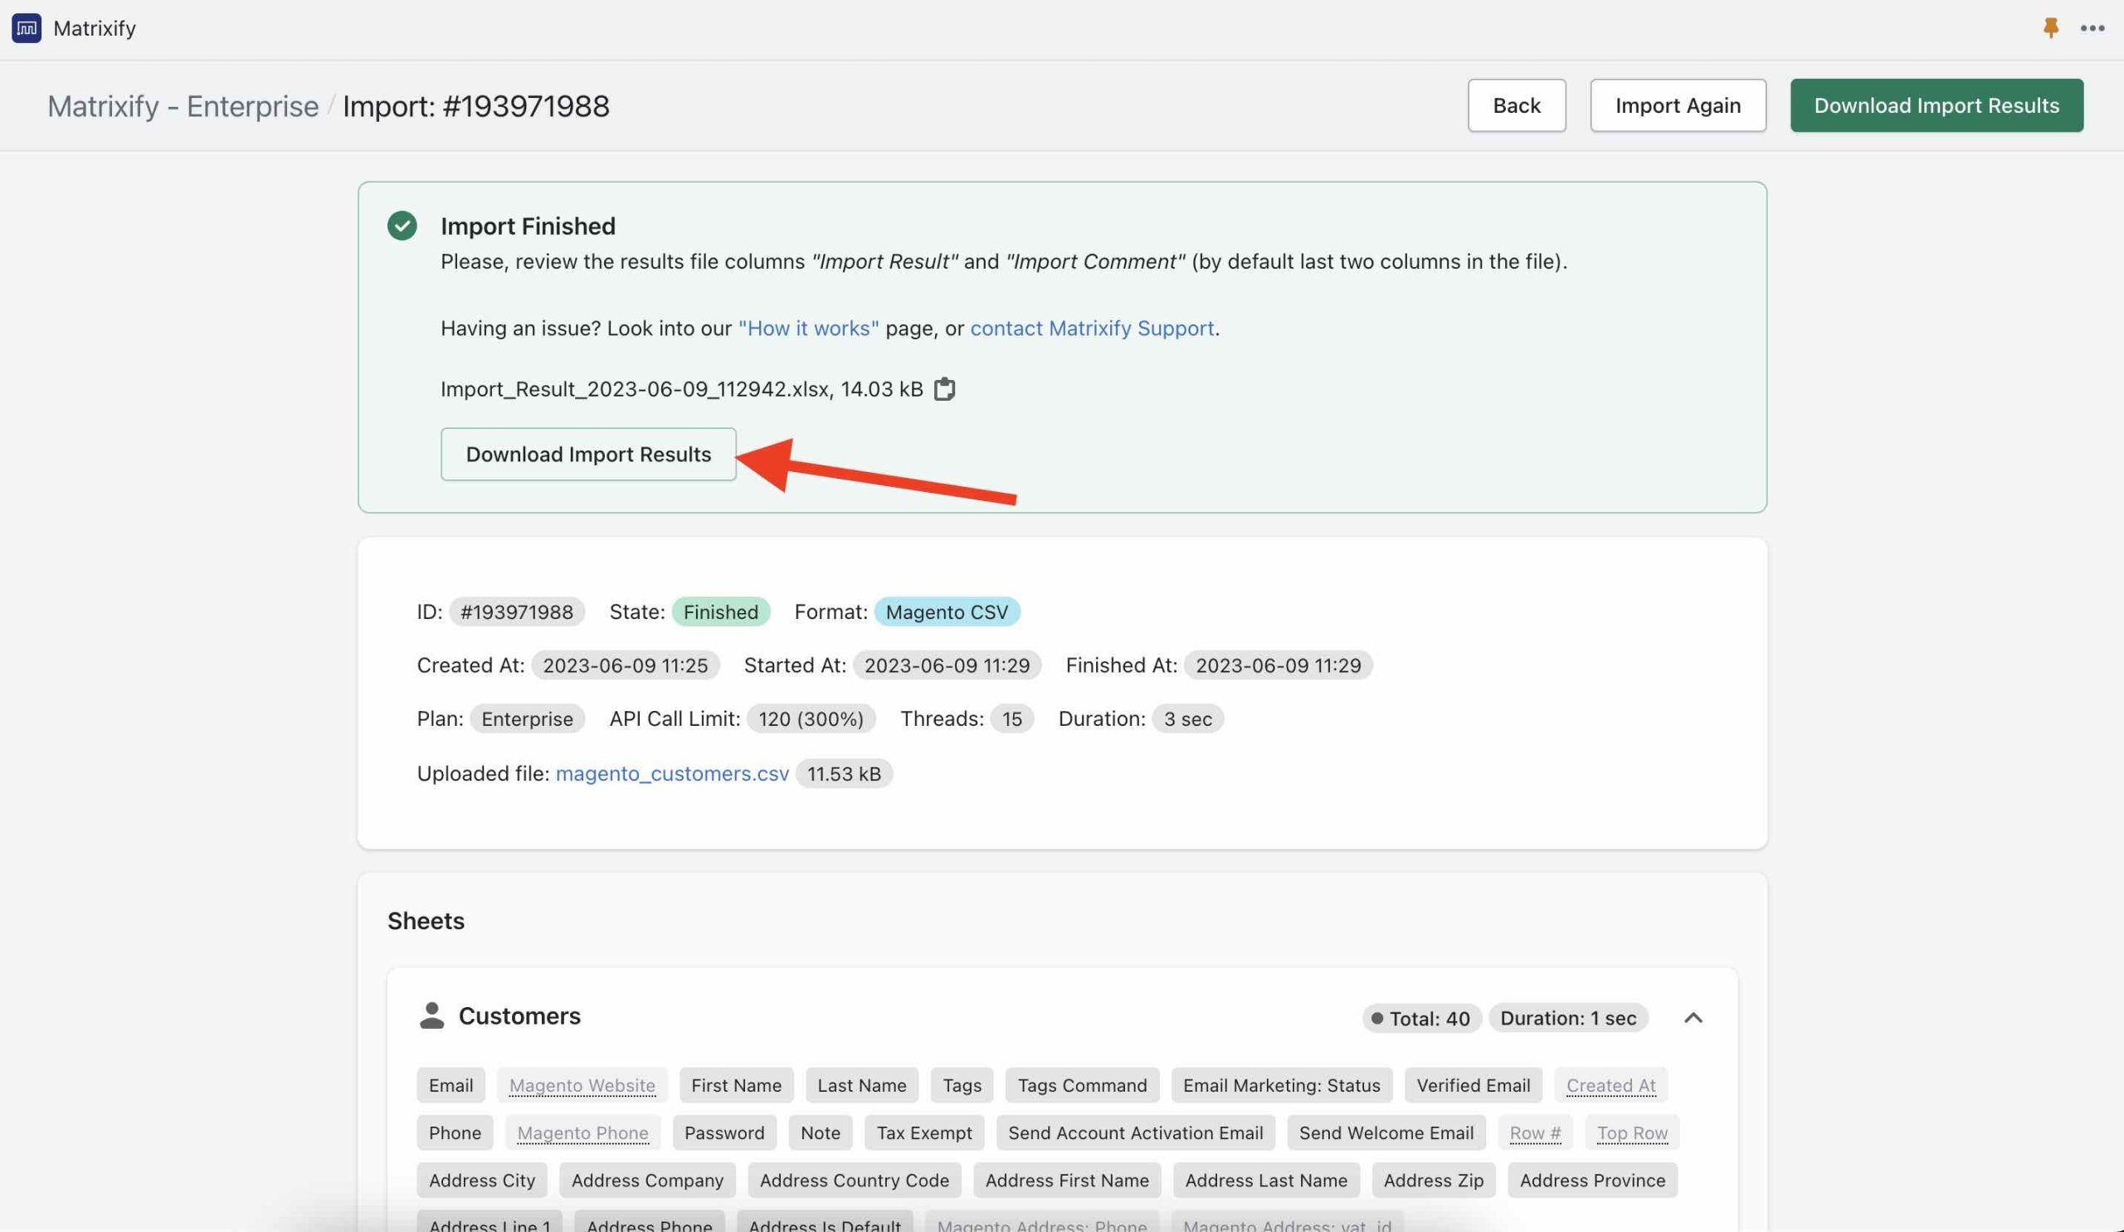
Task: Click the Back button
Action: 1517,105
